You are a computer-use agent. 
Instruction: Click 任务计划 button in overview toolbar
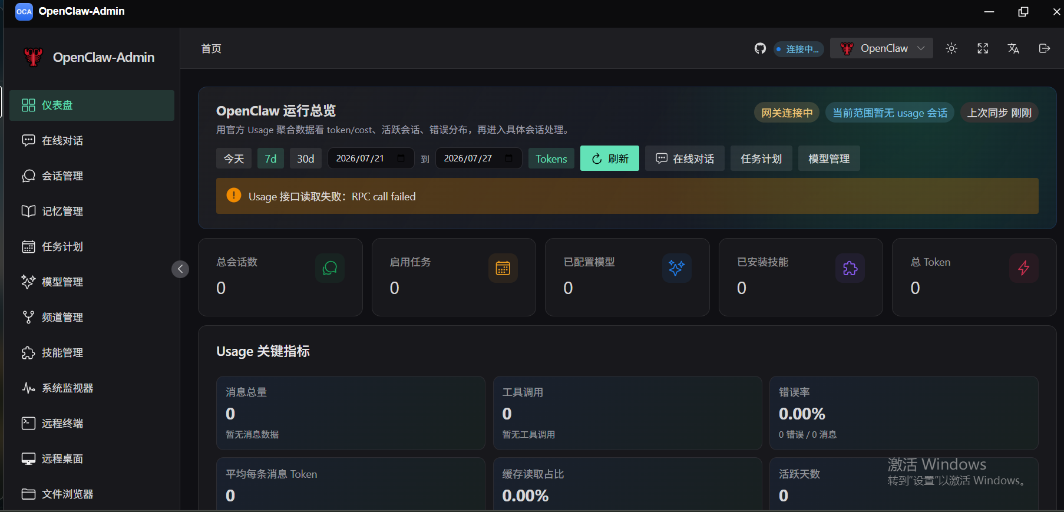[761, 158]
